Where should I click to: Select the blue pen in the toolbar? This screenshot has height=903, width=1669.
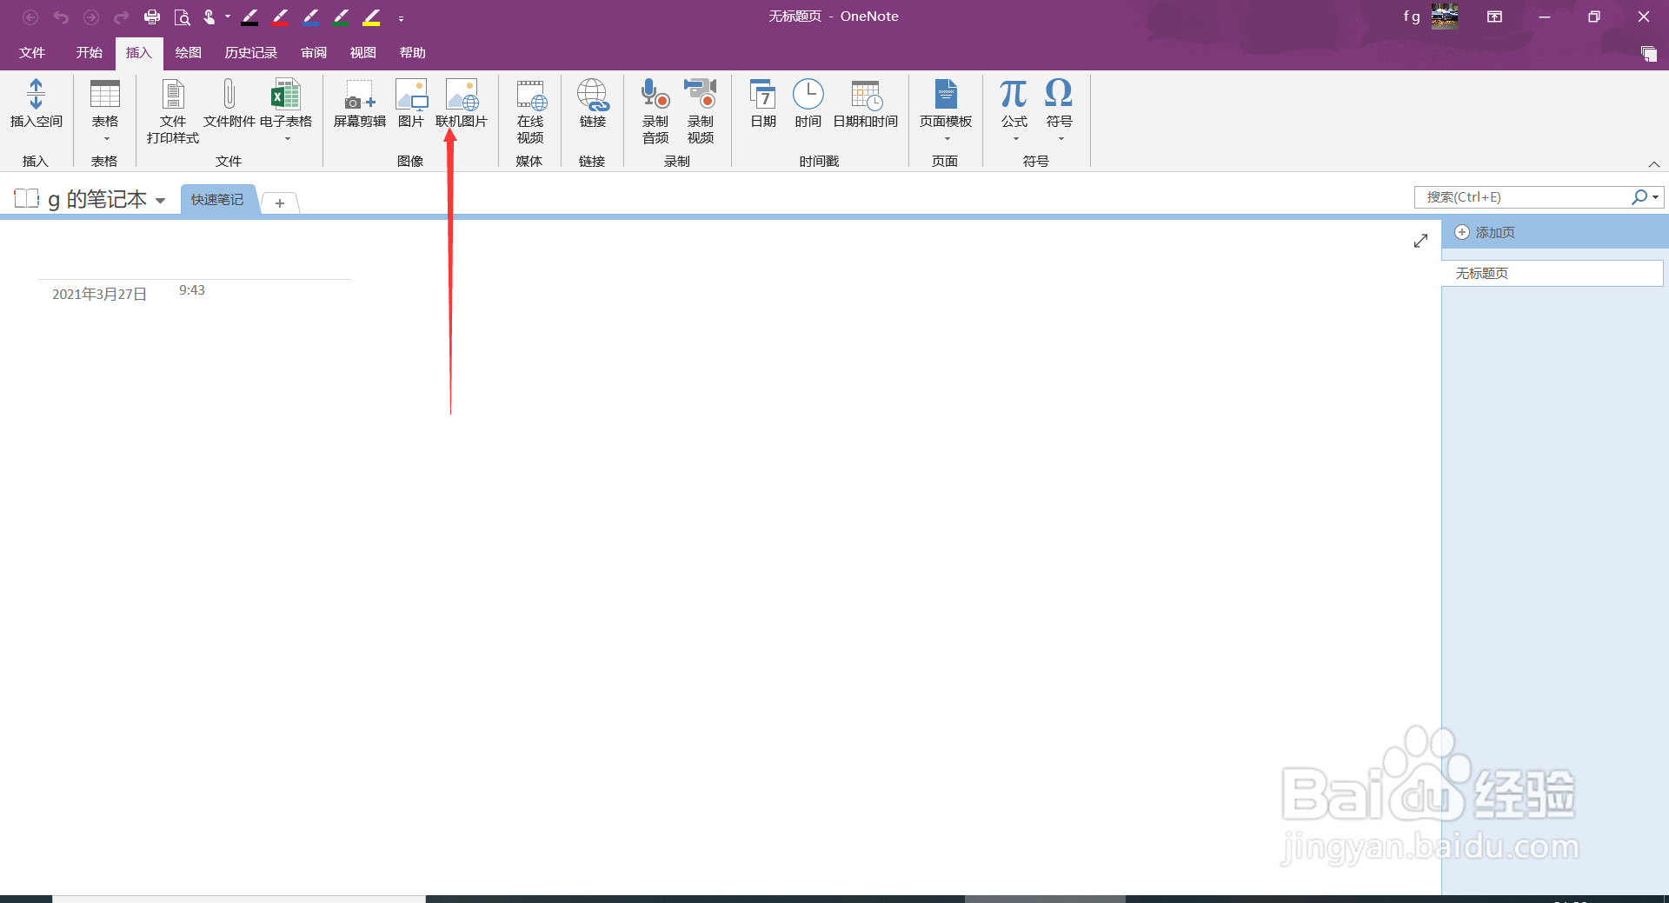click(x=310, y=17)
